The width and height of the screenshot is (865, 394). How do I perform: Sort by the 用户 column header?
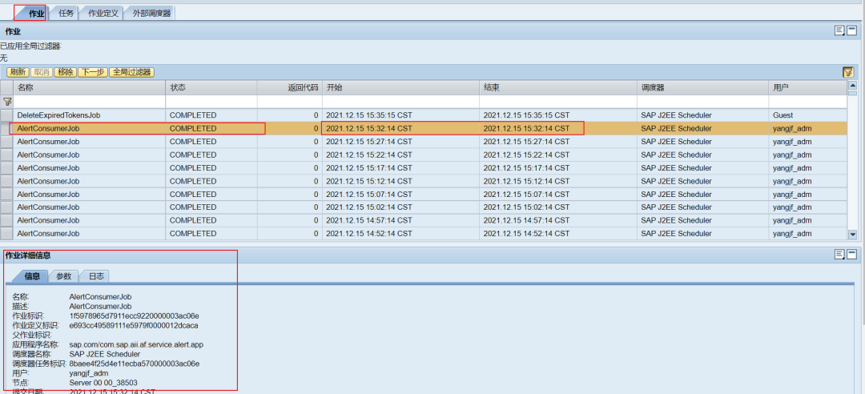pyautogui.click(x=807, y=88)
